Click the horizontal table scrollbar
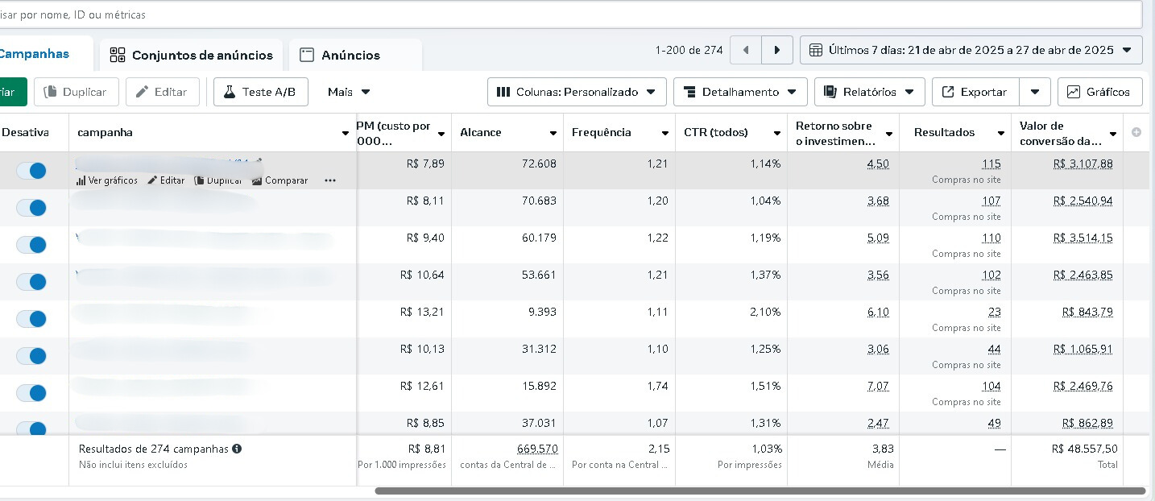The height and width of the screenshot is (501, 1155). (760, 491)
